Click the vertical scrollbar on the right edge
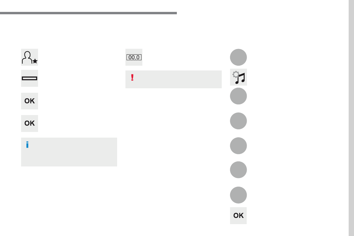Viewport: 354px width, 236px height. pyautogui.click(x=351, y=118)
